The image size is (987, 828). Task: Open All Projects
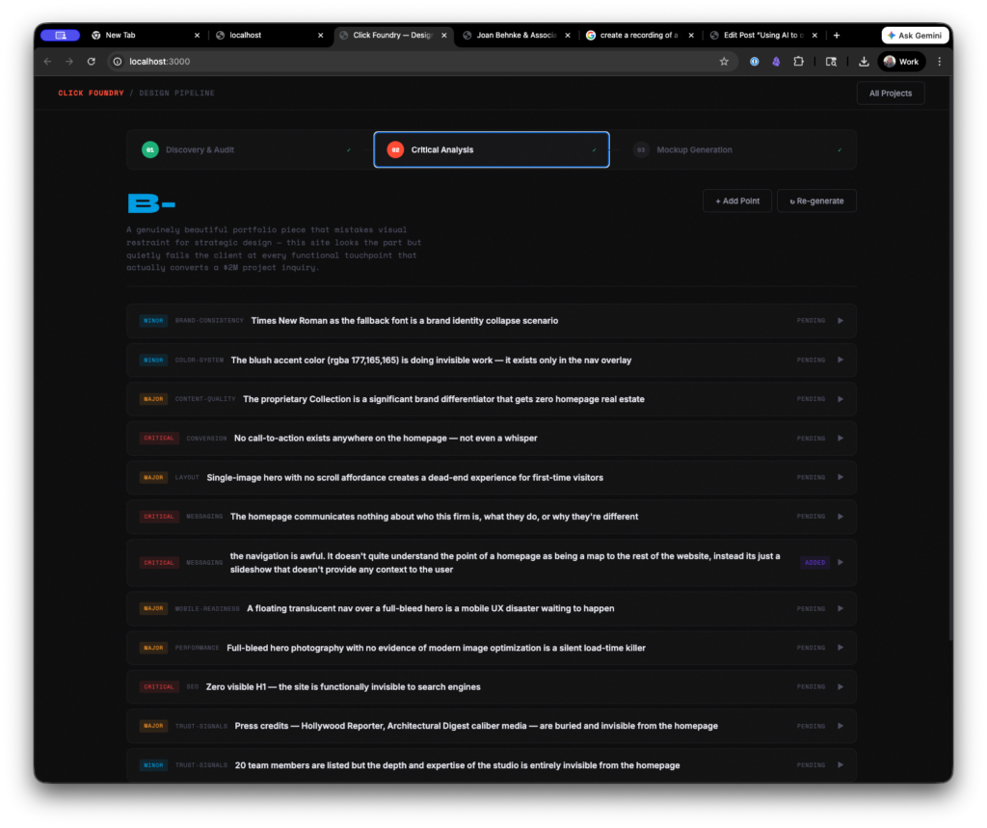(x=890, y=93)
